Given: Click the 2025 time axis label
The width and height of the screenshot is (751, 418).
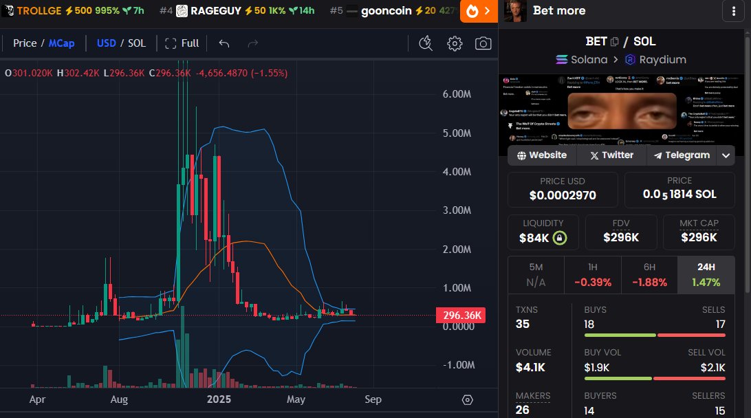Looking at the screenshot, I should [x=219, y=399].
